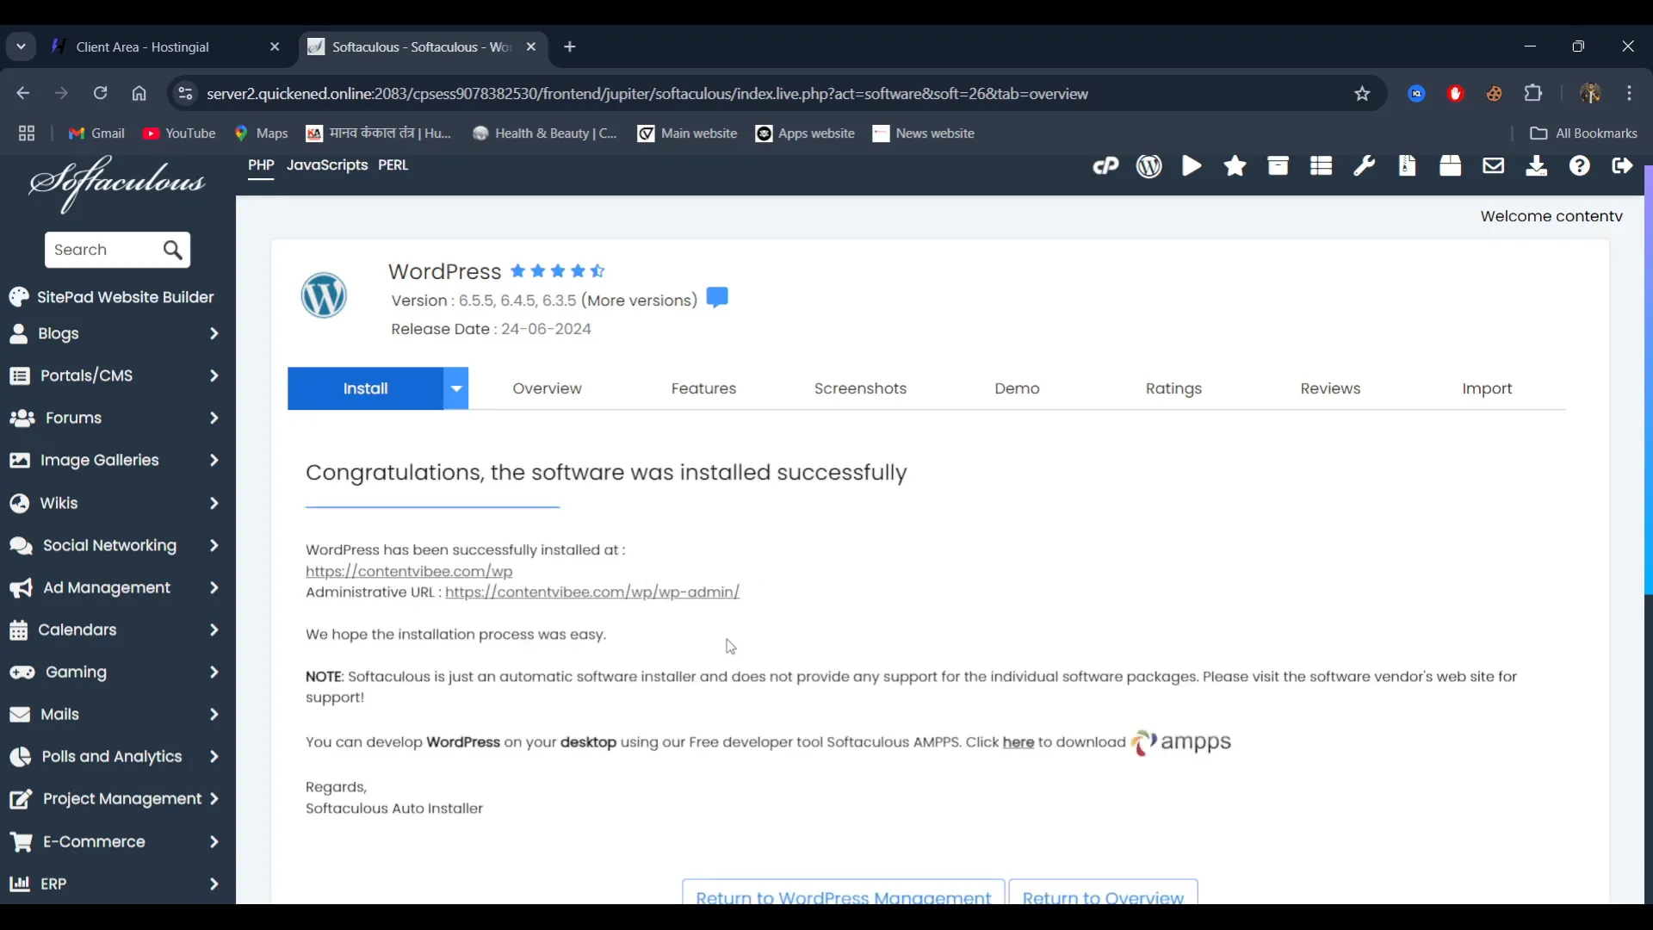The width and height of the screenshot is (1653, 930).
Task: Reload the page in the browser
Action: (x=101, y=94)
